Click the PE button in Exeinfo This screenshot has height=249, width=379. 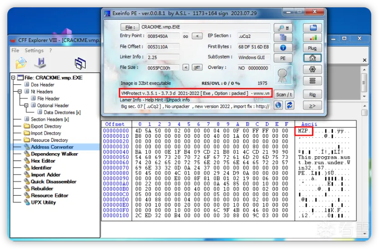click(x=283, y=58)
